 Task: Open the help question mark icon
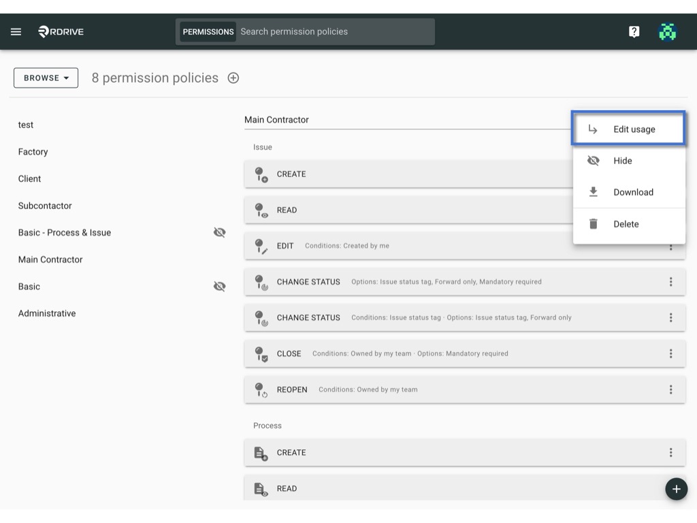click(634, 31)
